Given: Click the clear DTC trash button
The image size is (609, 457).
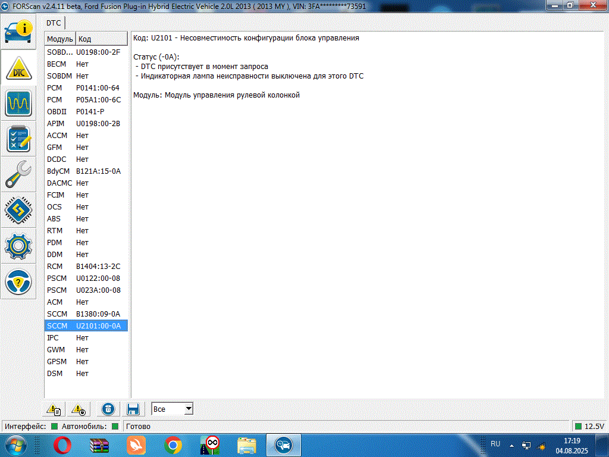Looking at the screenshot, I should point(108,409).
